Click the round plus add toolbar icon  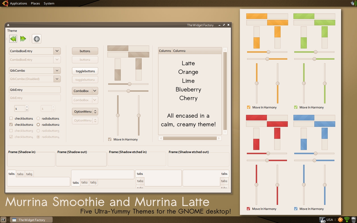pyautogui.click(x=37, y=39)
